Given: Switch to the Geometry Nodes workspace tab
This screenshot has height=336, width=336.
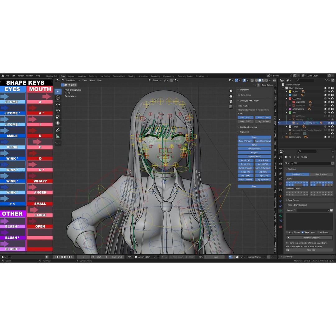Looking at the screenshot, I should (185, 76).
